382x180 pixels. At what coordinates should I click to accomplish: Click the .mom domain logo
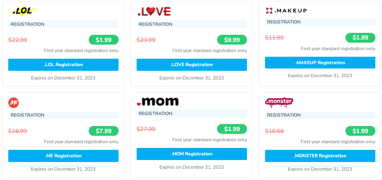click(x=157, y=102)
